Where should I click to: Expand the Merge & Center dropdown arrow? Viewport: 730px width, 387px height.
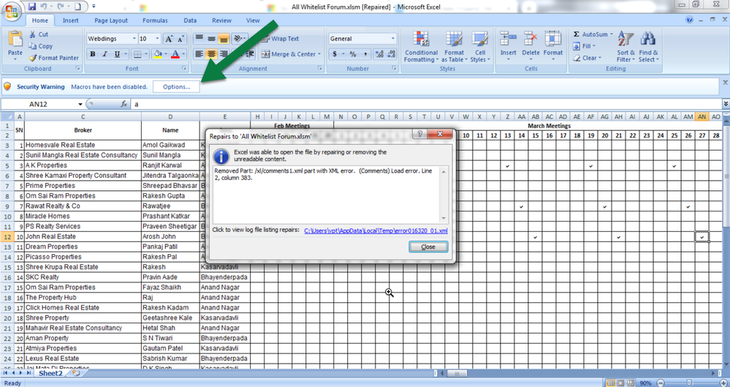tap(320, 54)
